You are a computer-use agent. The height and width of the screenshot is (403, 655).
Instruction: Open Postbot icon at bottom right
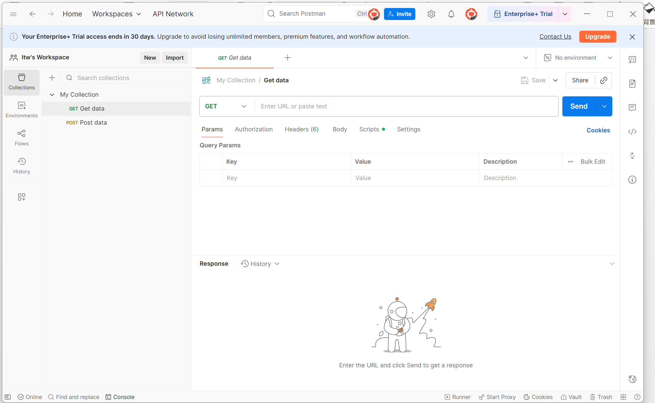pyautogui.click(x=632, y=379)
